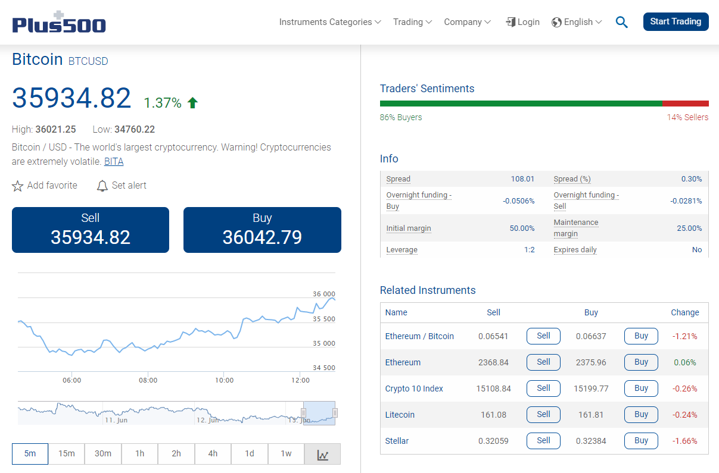Open the Ethereum instrument link
The height and width of the screenshot is (473, 719).
coord(403,362)
